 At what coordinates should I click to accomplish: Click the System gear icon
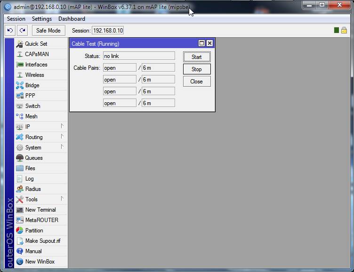[x=20, y=148]
